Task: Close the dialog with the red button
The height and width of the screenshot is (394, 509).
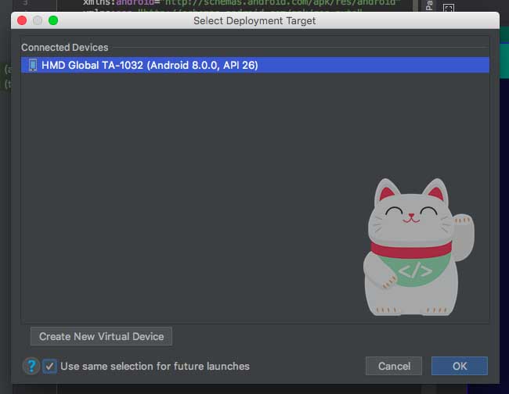Action: click(x=22, y=20)
